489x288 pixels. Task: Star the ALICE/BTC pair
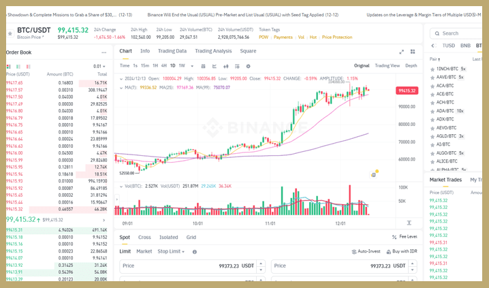(432, 162)
